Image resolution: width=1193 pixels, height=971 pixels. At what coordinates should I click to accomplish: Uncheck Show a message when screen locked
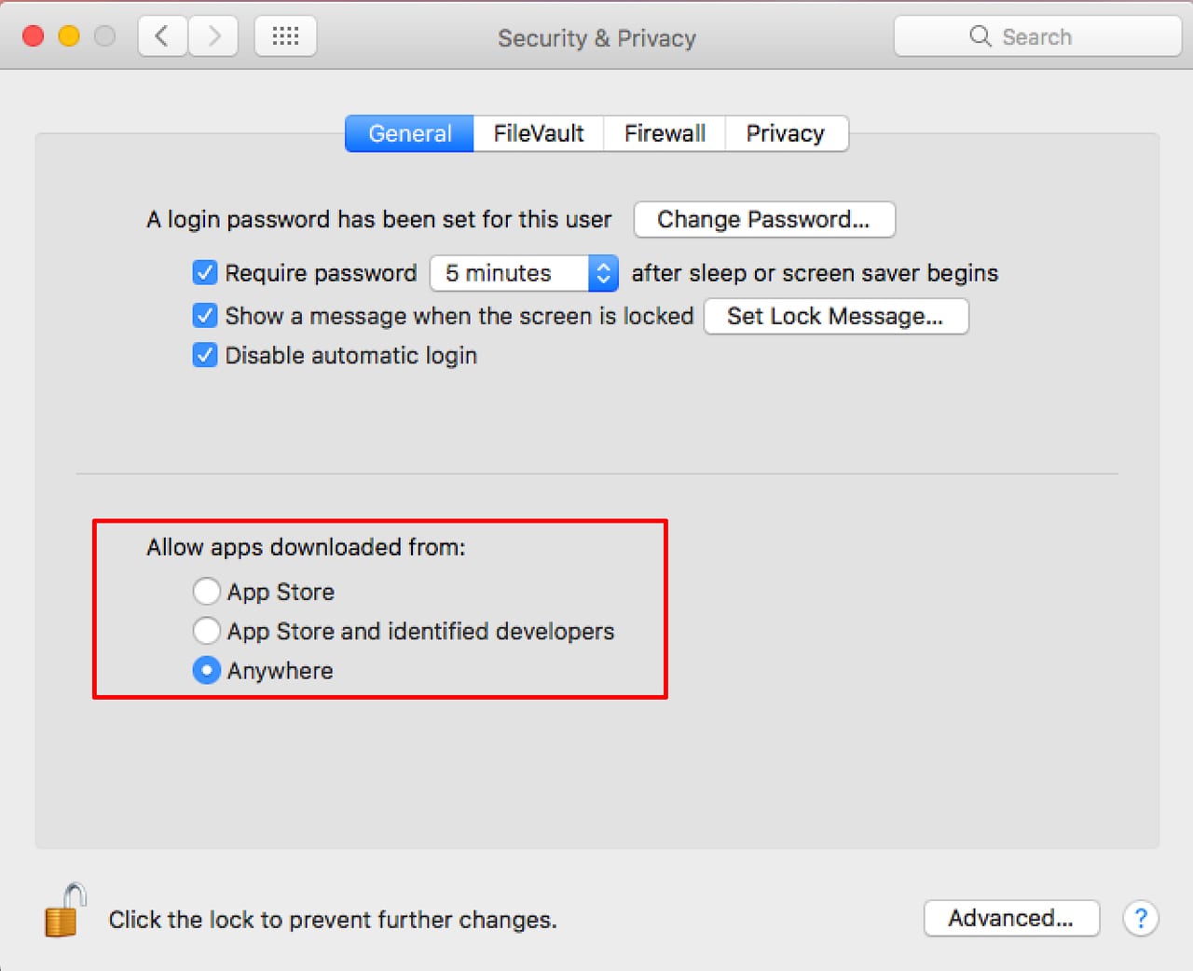(205, 316)
